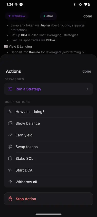Choose the Earn yield option
The image size is (97, 217).
(48, 135)
